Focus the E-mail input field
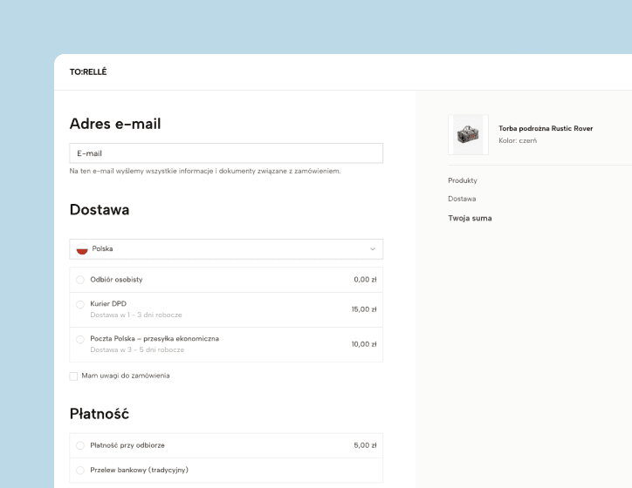Image resolution: width=632 pixels, height=488 pixels. pyautogui.click(x=226, y=153)
